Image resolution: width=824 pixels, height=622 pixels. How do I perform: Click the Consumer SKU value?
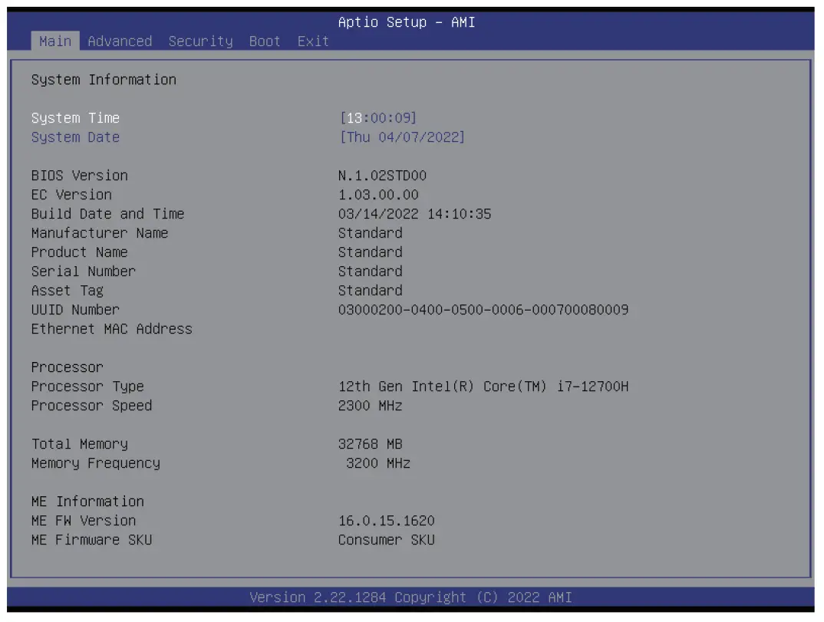[386, 540]
